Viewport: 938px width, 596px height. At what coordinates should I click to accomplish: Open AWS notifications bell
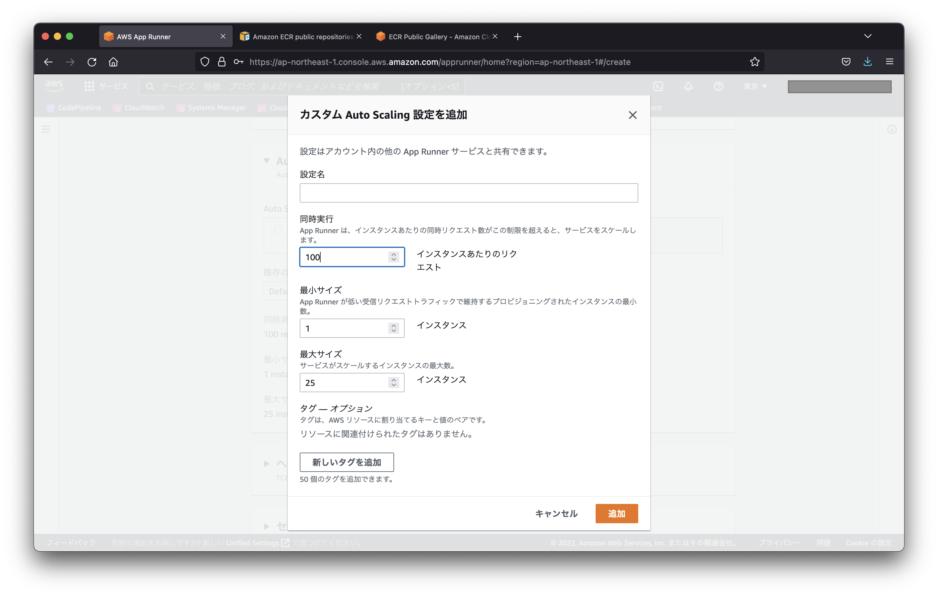[x=688, y=86]
